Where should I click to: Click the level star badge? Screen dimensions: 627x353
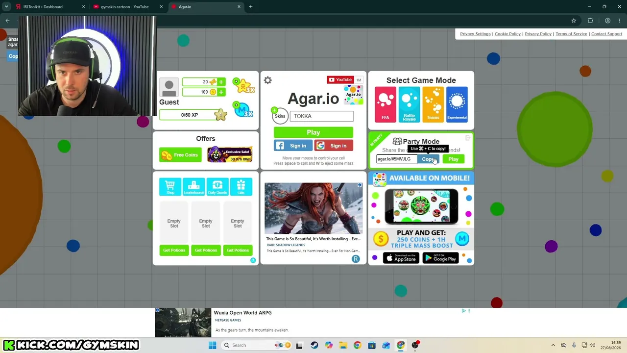(221, 115)
